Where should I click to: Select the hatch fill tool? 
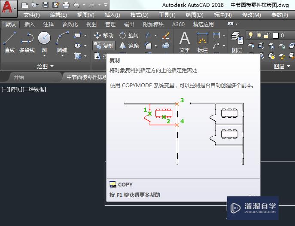point(78,56)
